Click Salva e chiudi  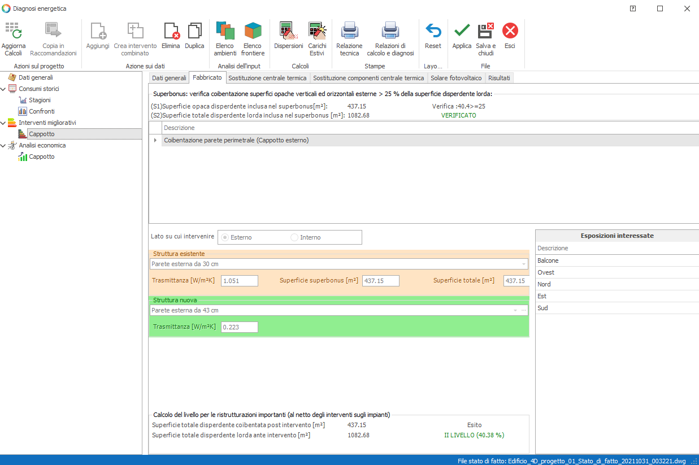point(485,31)
